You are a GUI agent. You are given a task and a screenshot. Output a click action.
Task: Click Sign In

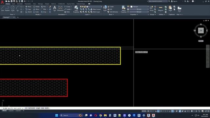point(174,1)
